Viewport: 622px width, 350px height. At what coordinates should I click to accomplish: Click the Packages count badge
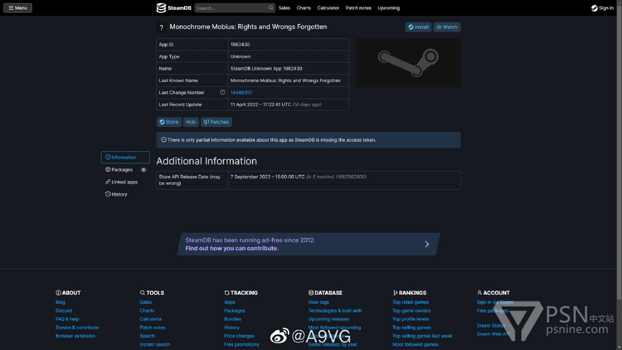click(x=143, y=170)
